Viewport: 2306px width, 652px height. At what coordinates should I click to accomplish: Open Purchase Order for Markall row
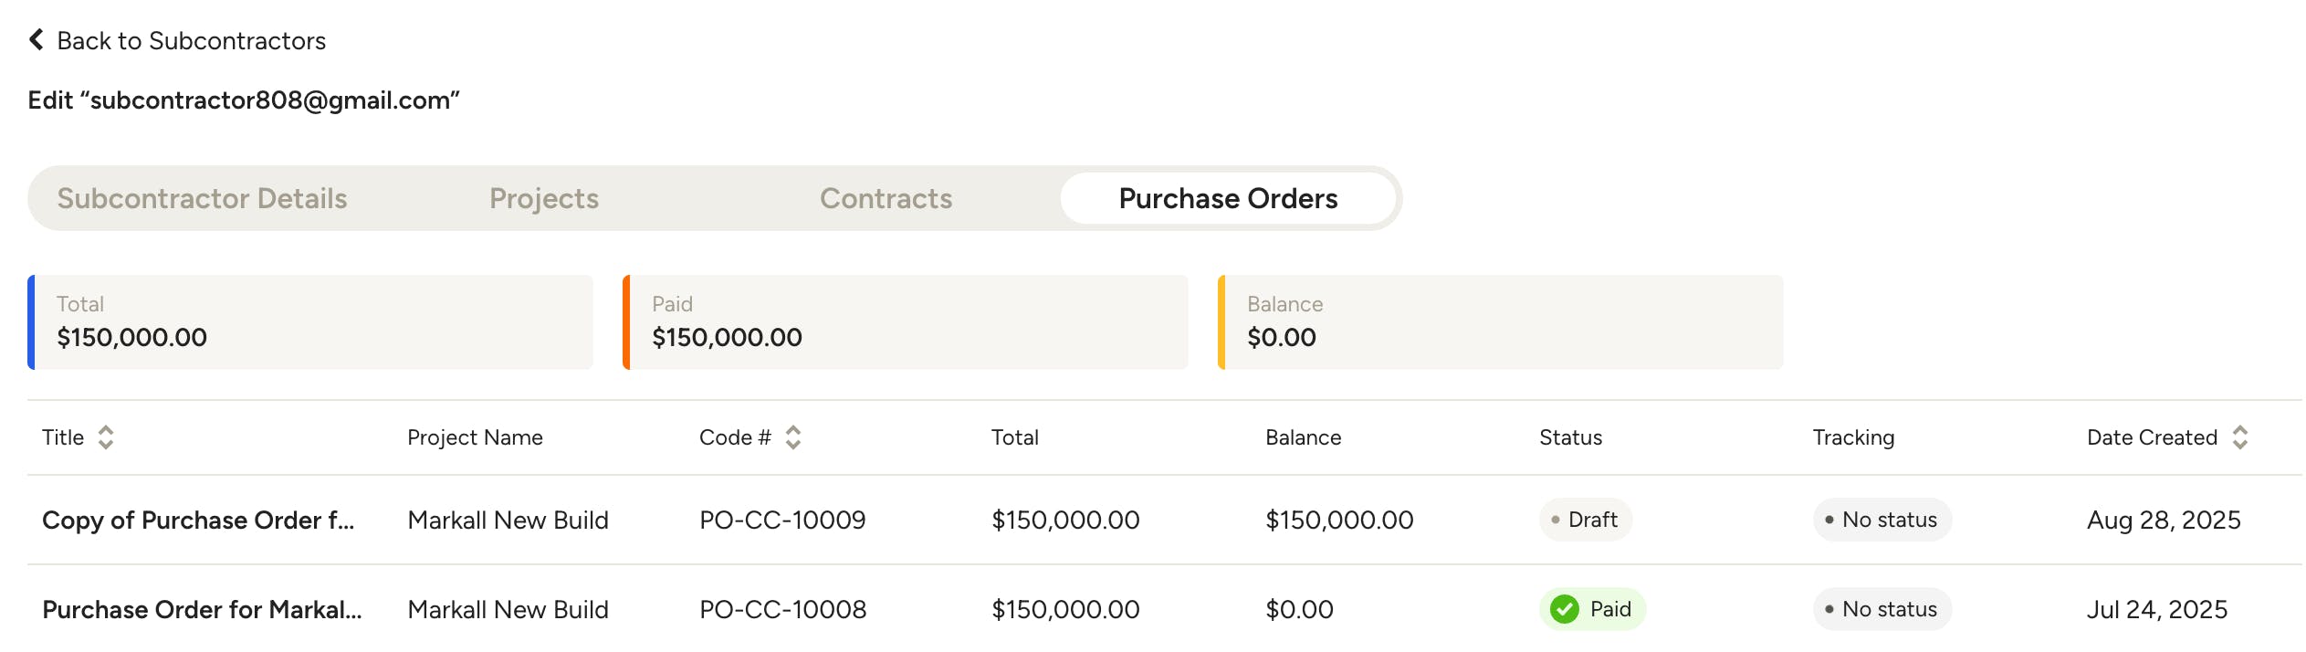pos(202,609)
